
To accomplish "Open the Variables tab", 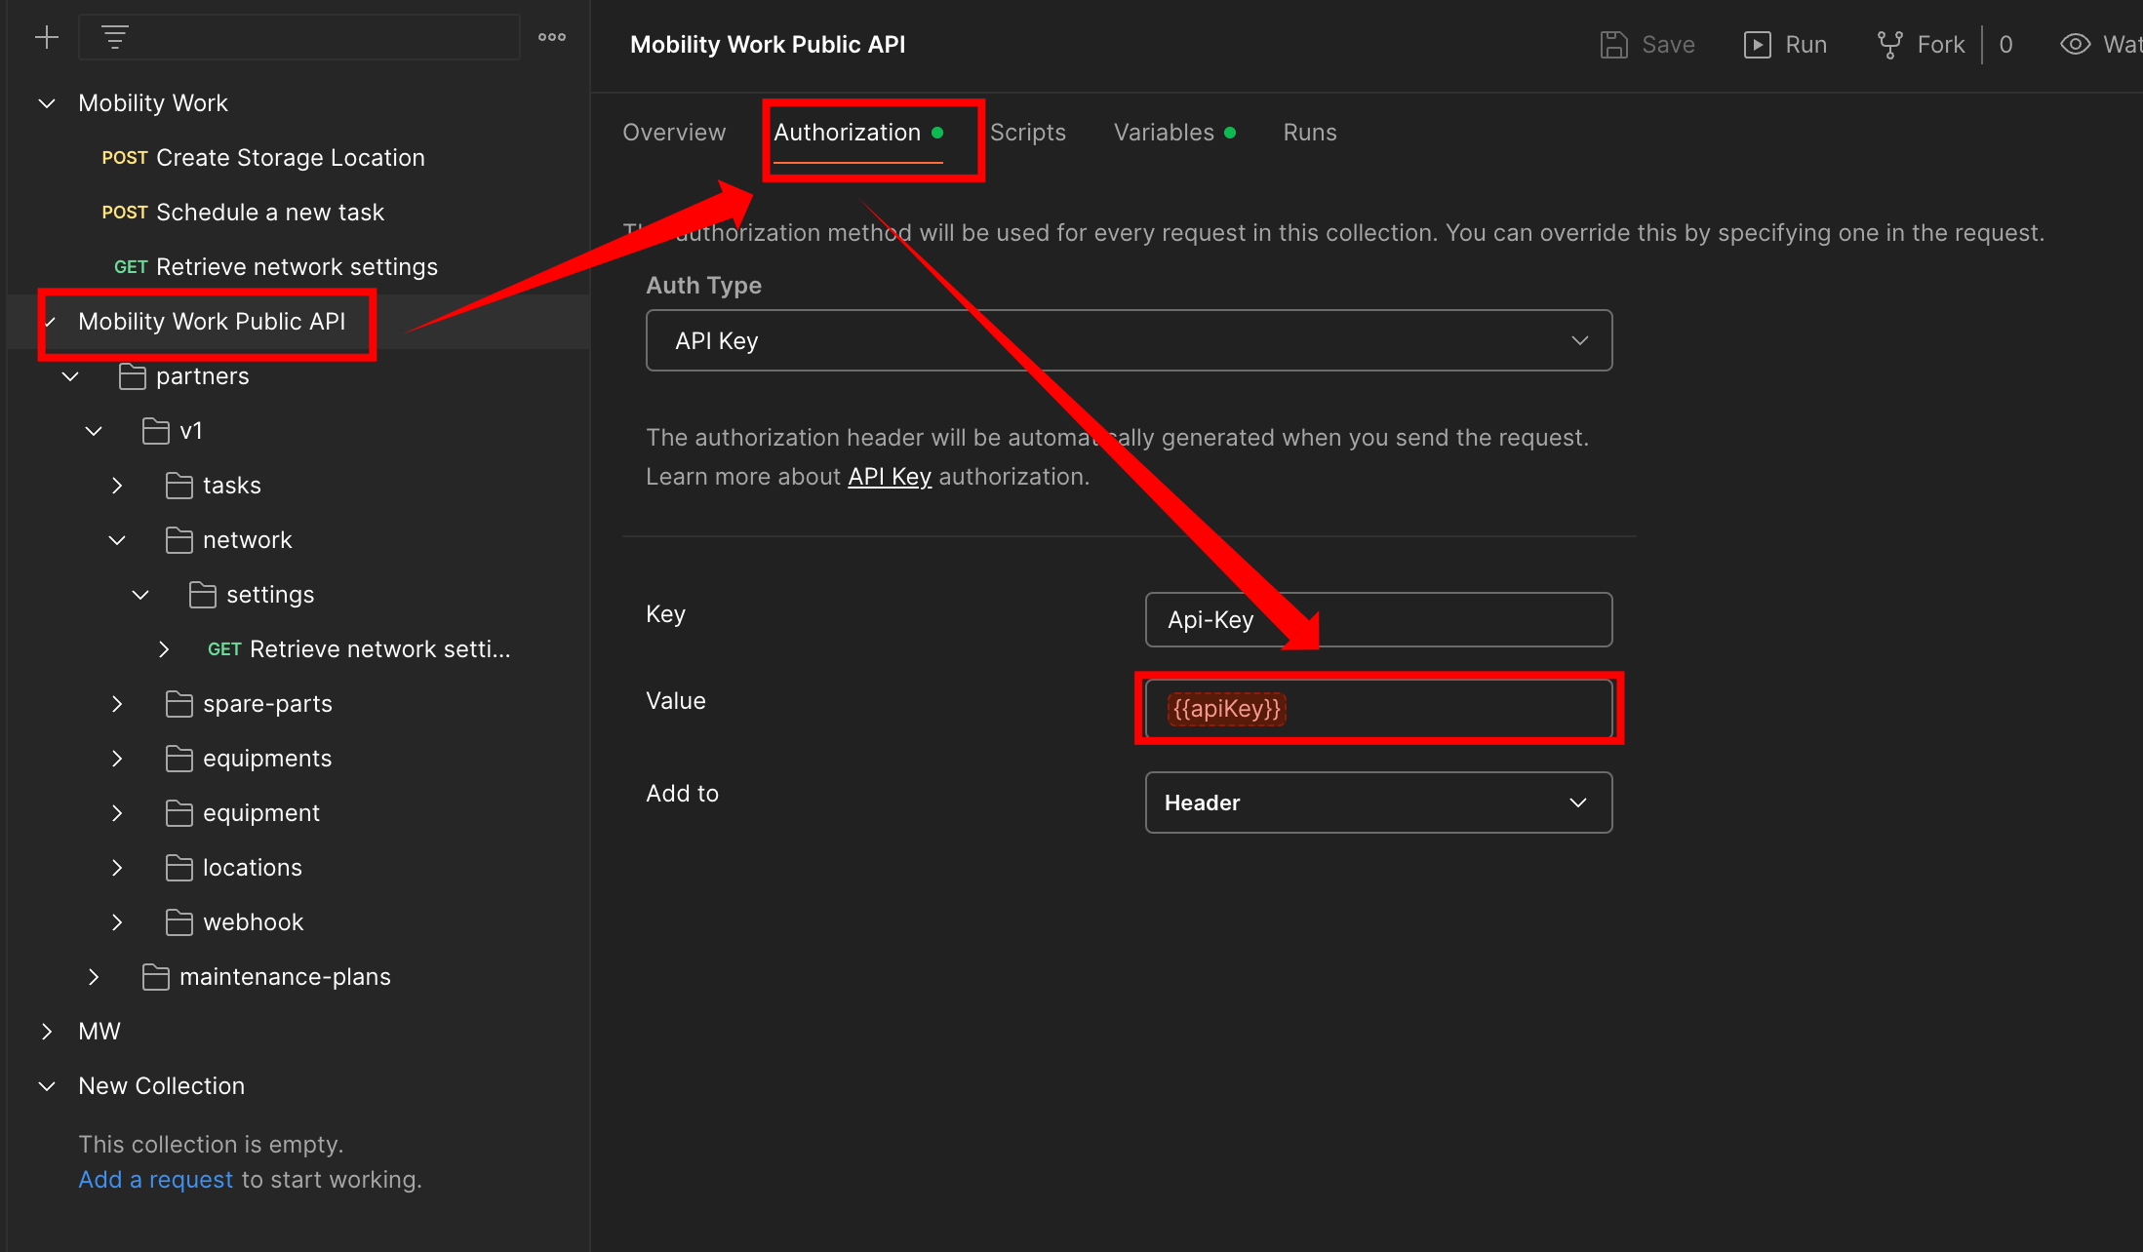I will click(1174, 133).
